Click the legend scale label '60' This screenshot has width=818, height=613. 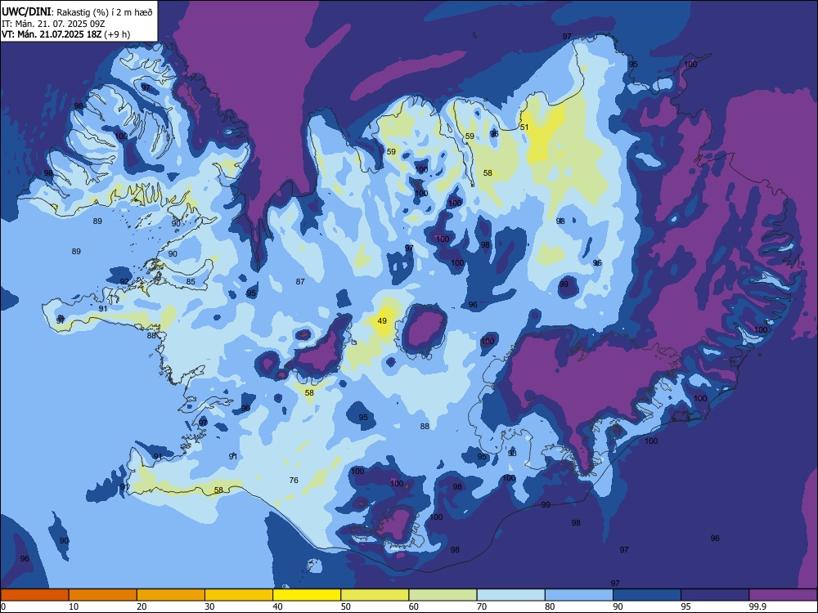414,606
